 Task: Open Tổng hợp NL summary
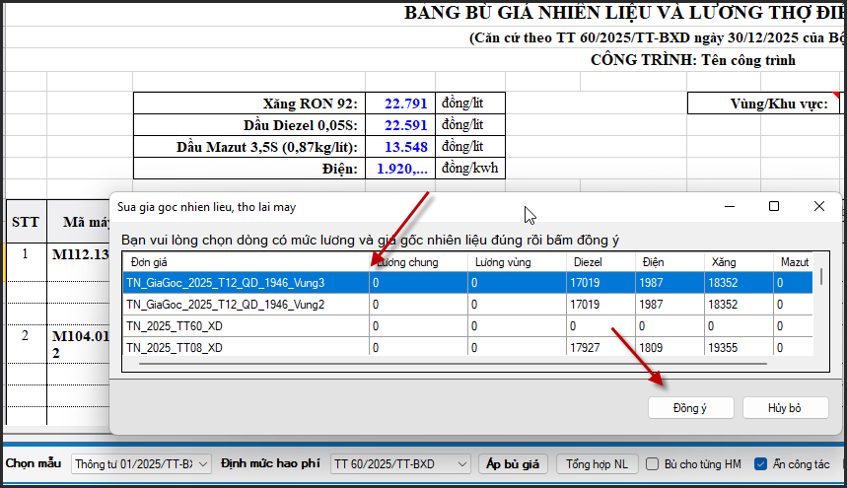pyautogui.click(x=597, y=463)
